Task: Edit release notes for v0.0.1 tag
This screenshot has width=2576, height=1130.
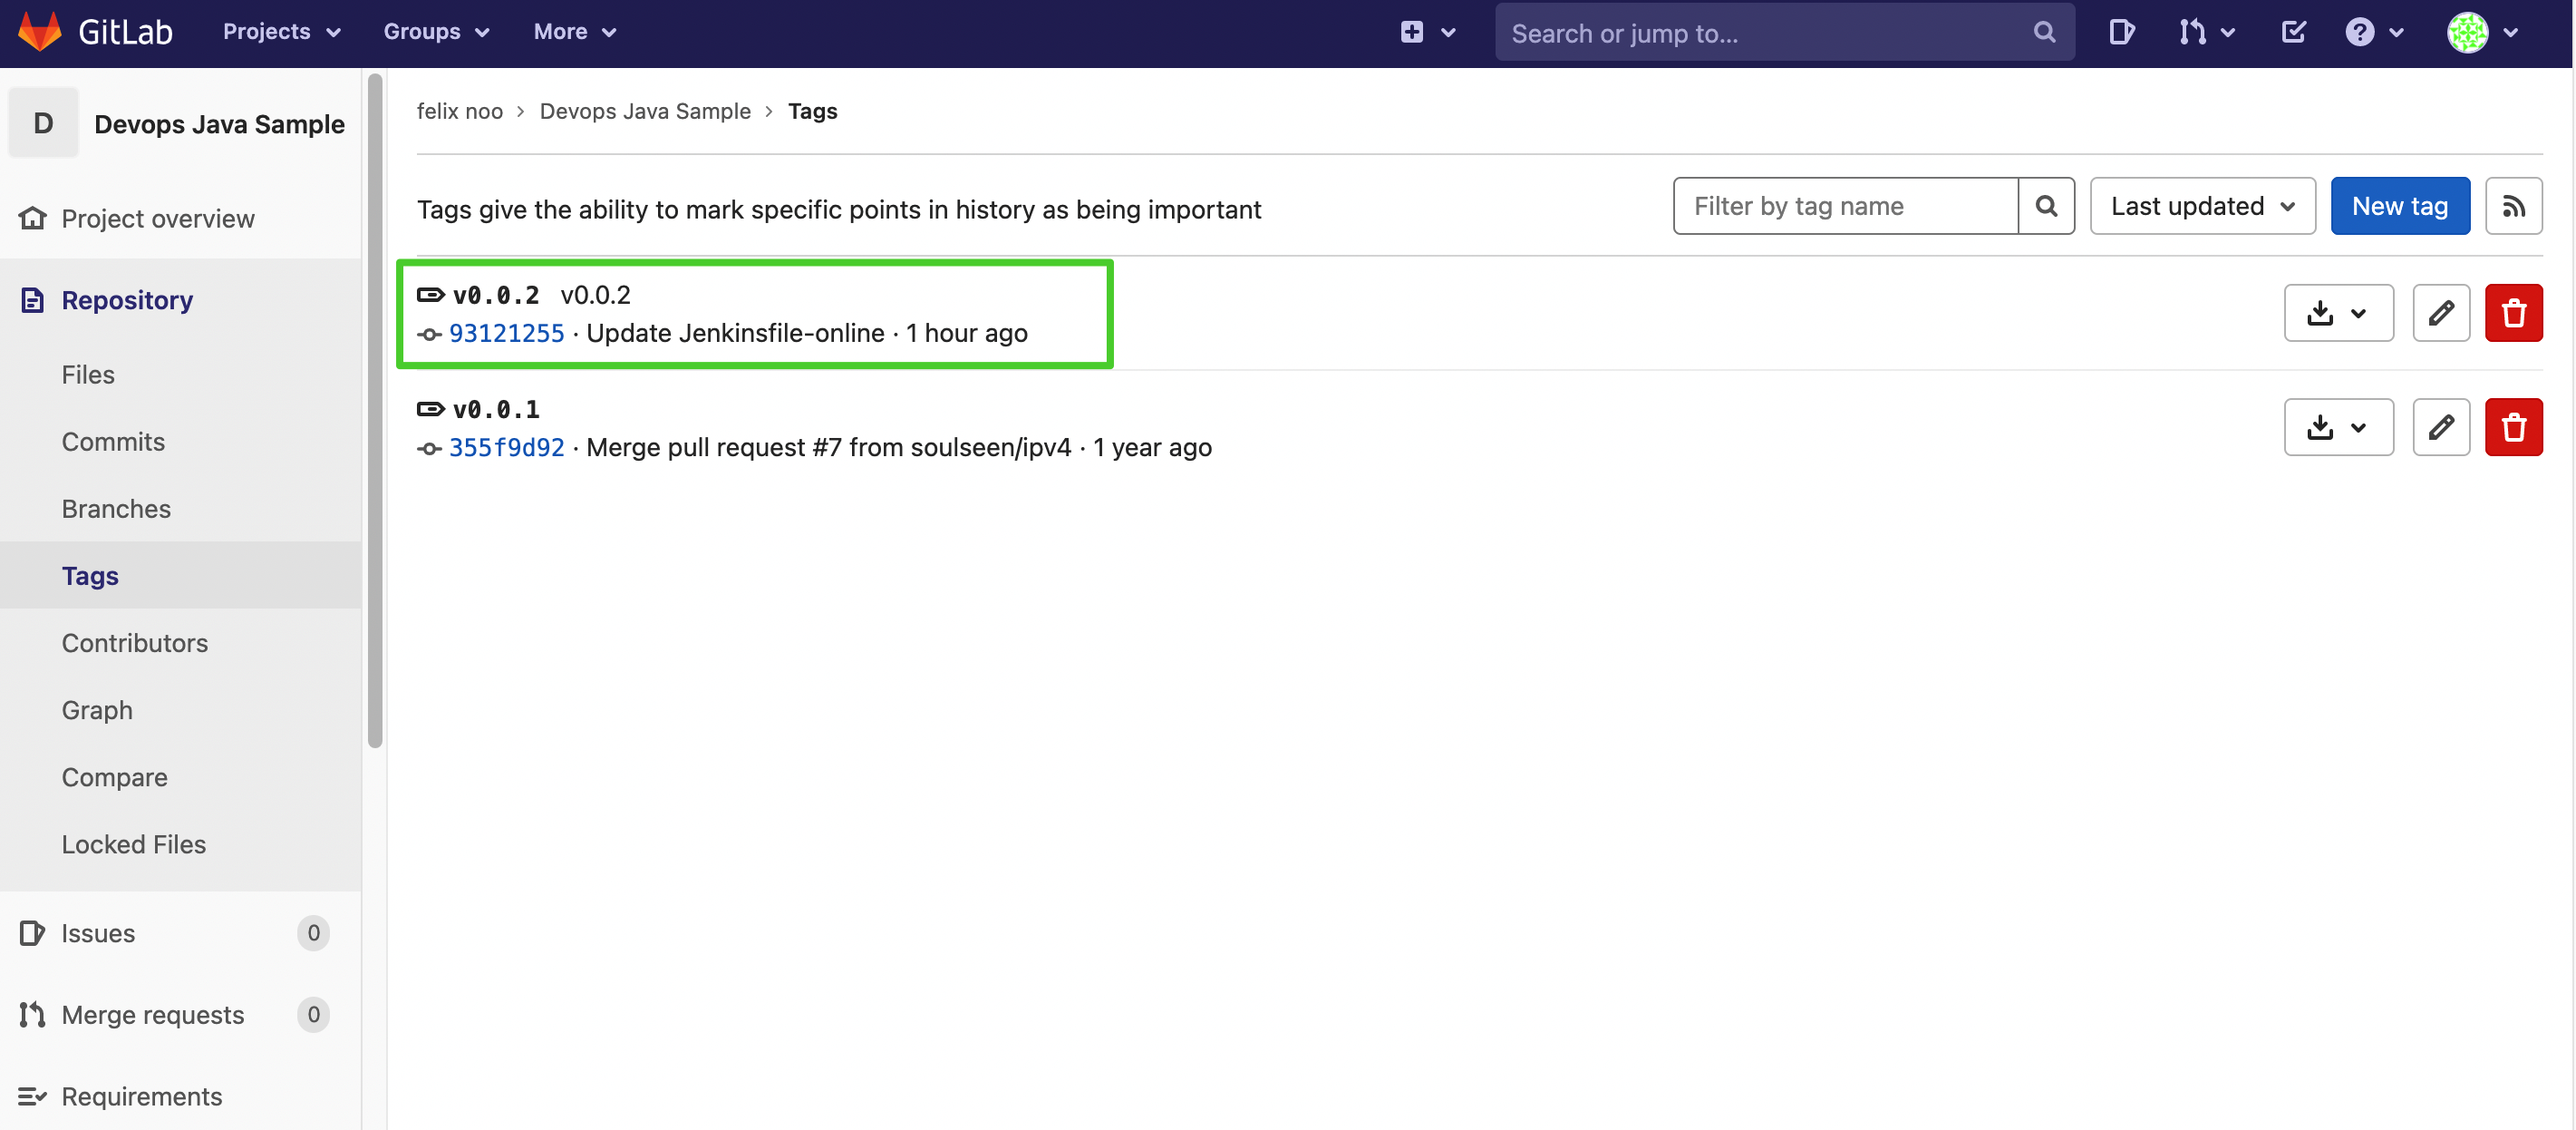Action: click(2440, 427)
